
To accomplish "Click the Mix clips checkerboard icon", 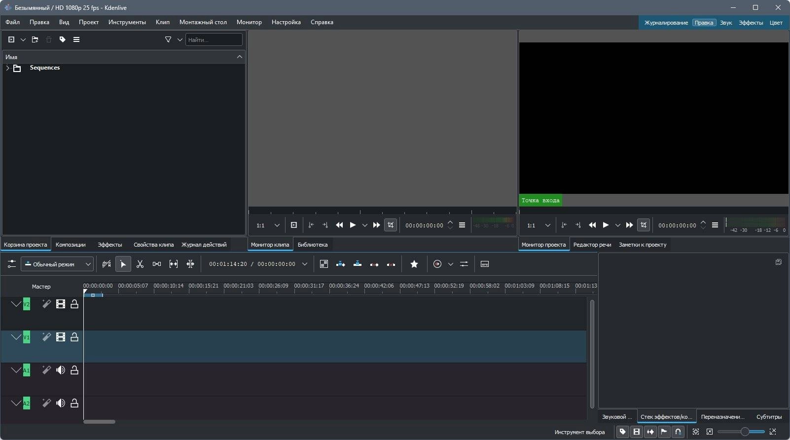I will pos(324,264).
